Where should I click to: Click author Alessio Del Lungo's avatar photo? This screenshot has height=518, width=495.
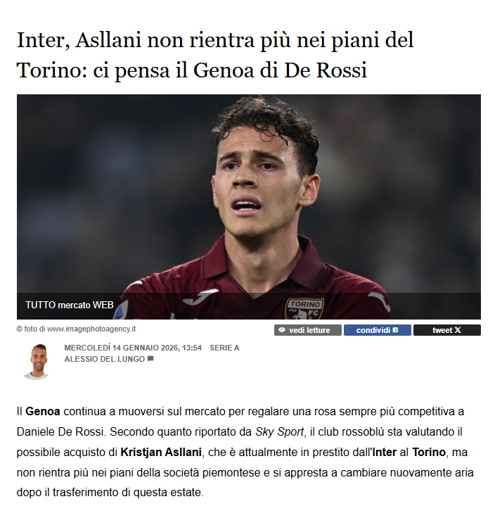(x=37, y=362)
